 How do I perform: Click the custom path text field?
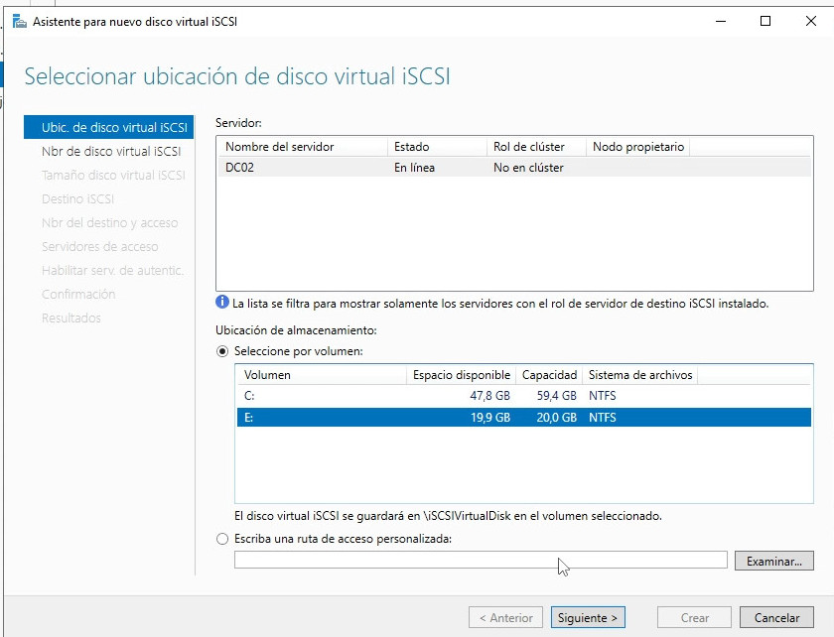coord(481,561)
